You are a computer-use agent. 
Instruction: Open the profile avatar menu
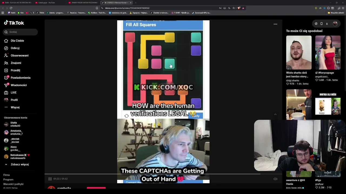click(x=335, y=24)
